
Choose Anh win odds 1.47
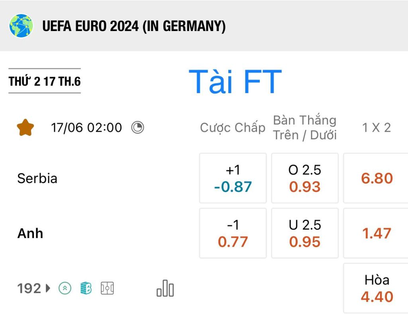(x=376, y=233)
